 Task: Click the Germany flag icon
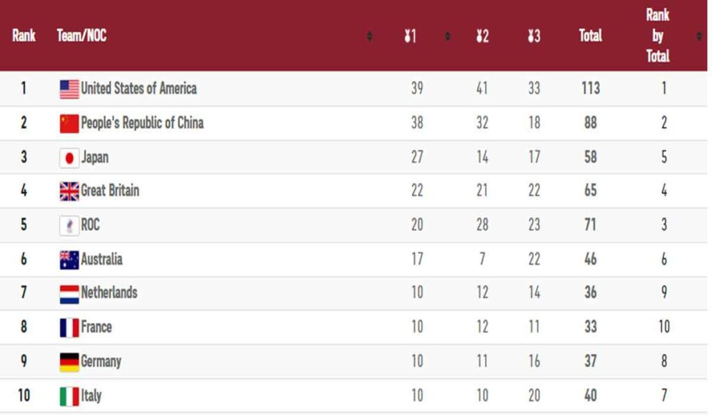point(69,362)
